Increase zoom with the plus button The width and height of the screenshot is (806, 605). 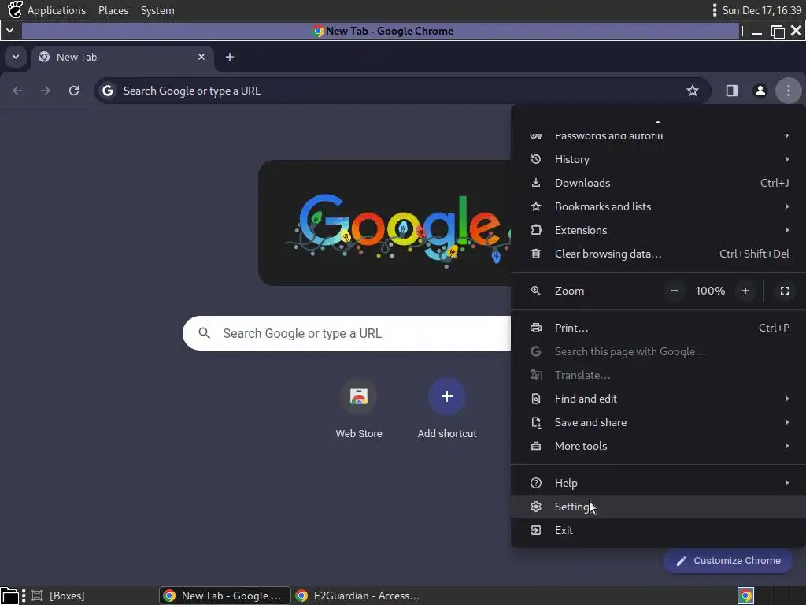(745, 291)
